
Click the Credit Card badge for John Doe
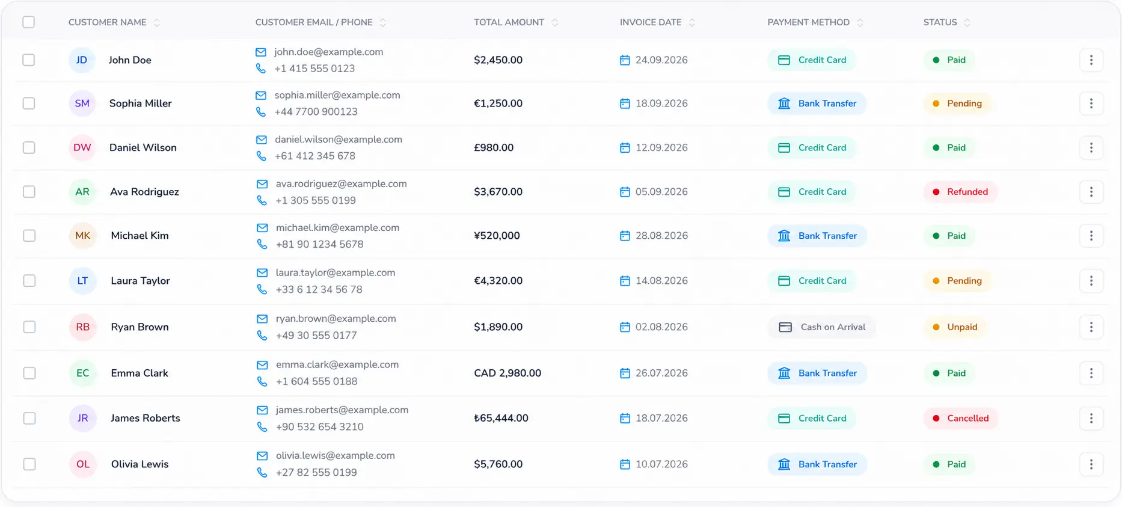[x=812, y=60]
